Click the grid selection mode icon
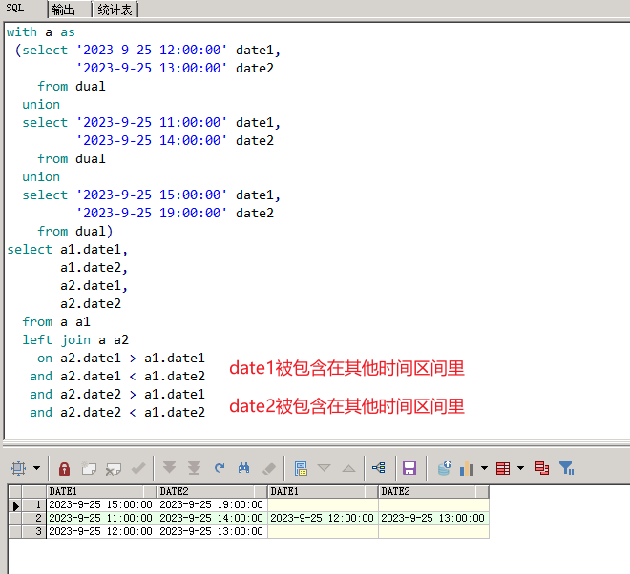The width and height of the screenshot is (630, 574). [x=18, y=468]
